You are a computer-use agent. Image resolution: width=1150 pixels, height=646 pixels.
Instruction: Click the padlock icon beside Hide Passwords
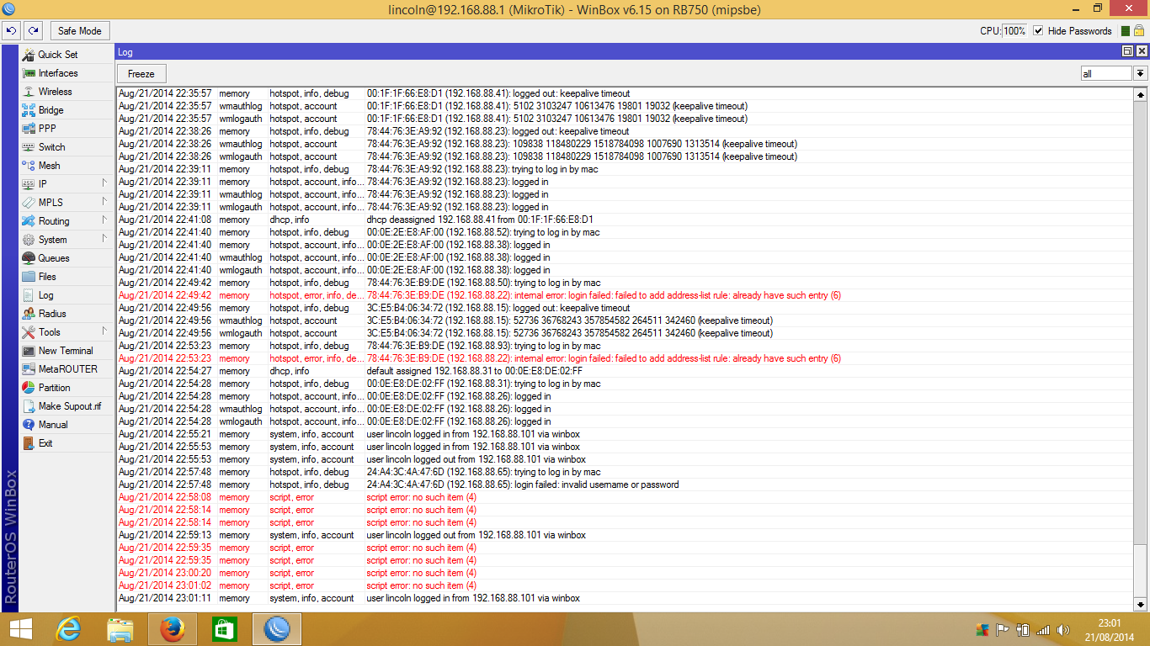click(1138, 31)
